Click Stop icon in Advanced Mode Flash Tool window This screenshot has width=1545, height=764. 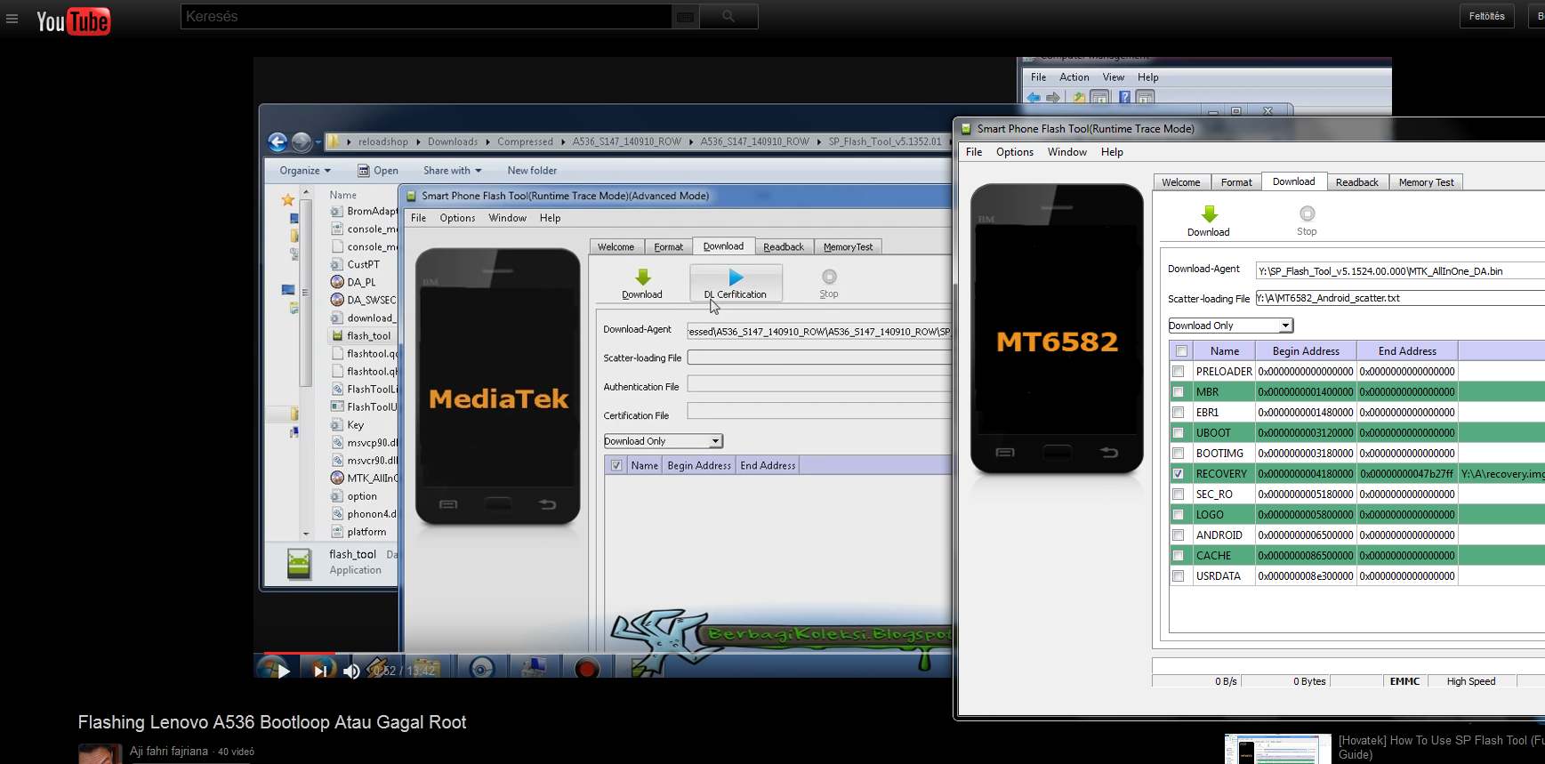click(x=829, y=277)
